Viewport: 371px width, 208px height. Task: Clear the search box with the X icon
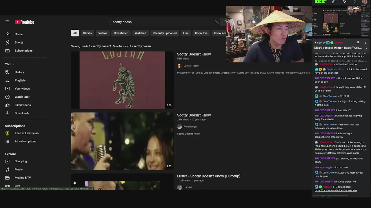click(x=217, y=22)
